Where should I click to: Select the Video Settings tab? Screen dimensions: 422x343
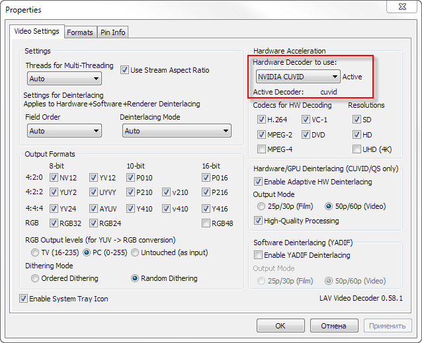coord(36,31)
